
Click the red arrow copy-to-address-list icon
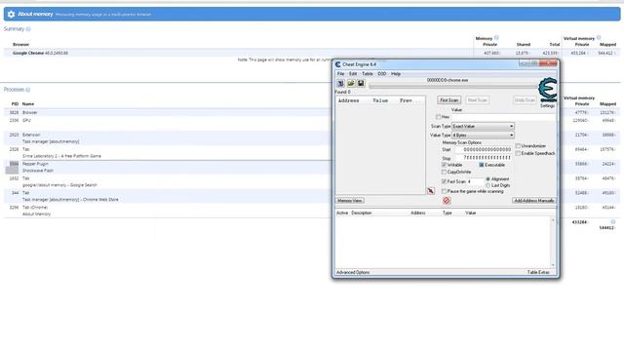(x=431, y=191)
